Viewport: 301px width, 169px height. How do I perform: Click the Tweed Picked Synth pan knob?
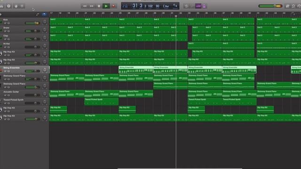pos(45,102)
